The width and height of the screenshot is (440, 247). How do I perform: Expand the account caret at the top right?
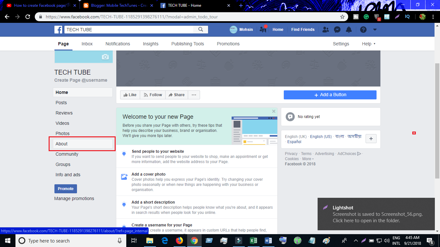click(375, 30)
